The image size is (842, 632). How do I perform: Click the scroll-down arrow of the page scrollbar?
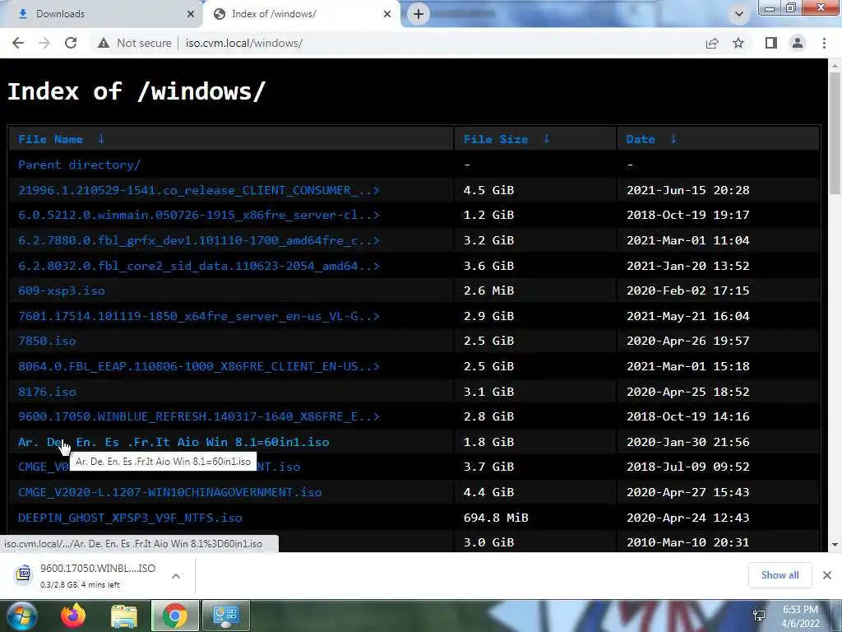(835, 545)
